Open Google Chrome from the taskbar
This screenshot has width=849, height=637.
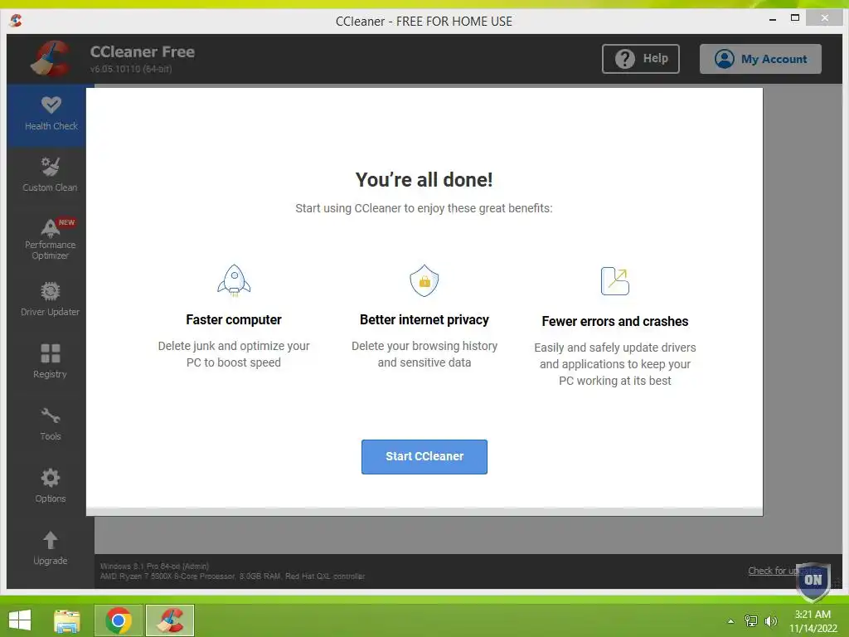click(x=119, y=620)
